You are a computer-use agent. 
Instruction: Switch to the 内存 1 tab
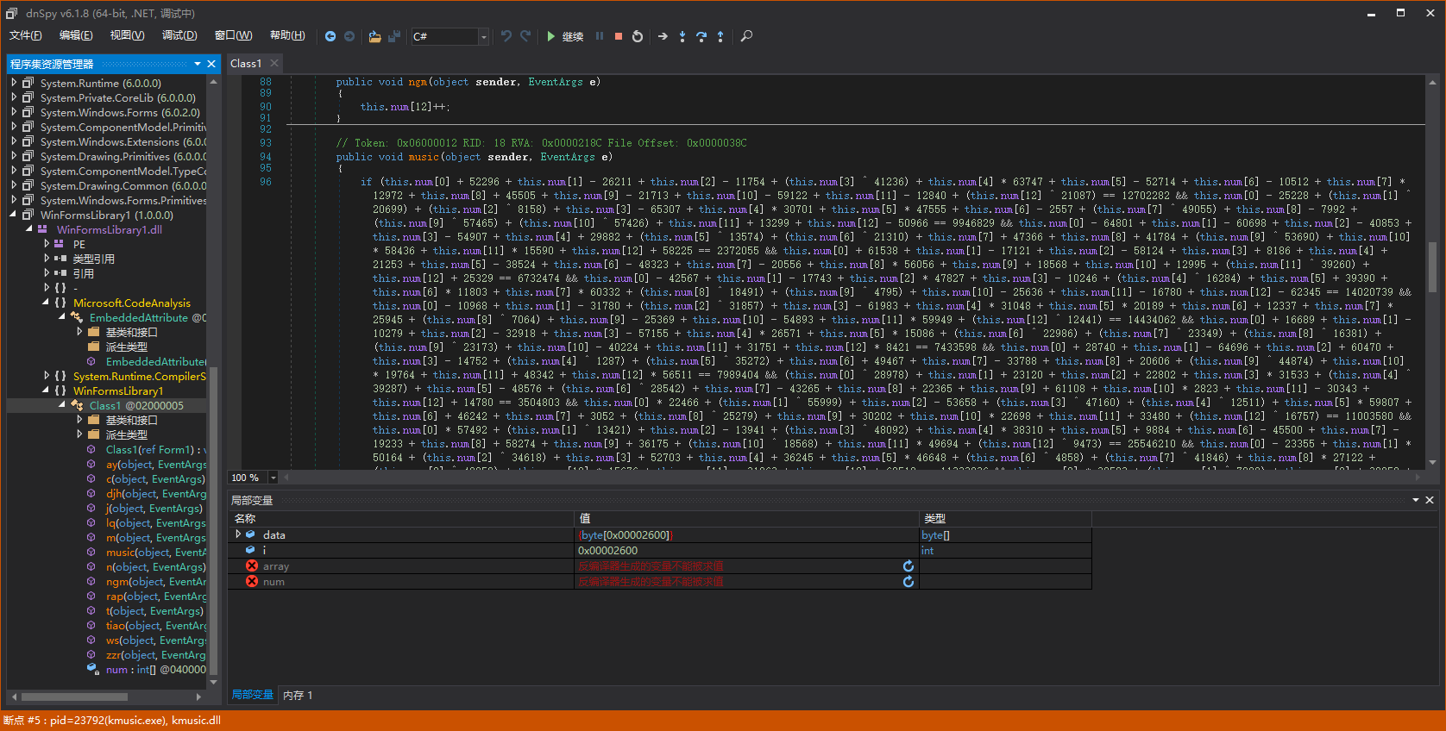298,695
